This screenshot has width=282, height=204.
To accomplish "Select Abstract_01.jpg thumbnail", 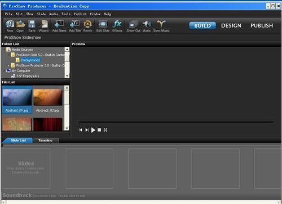I will (x=17, y=100).
